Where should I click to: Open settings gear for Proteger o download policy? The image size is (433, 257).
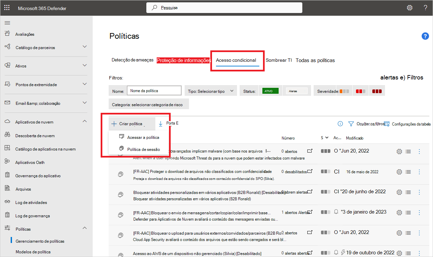399,172
